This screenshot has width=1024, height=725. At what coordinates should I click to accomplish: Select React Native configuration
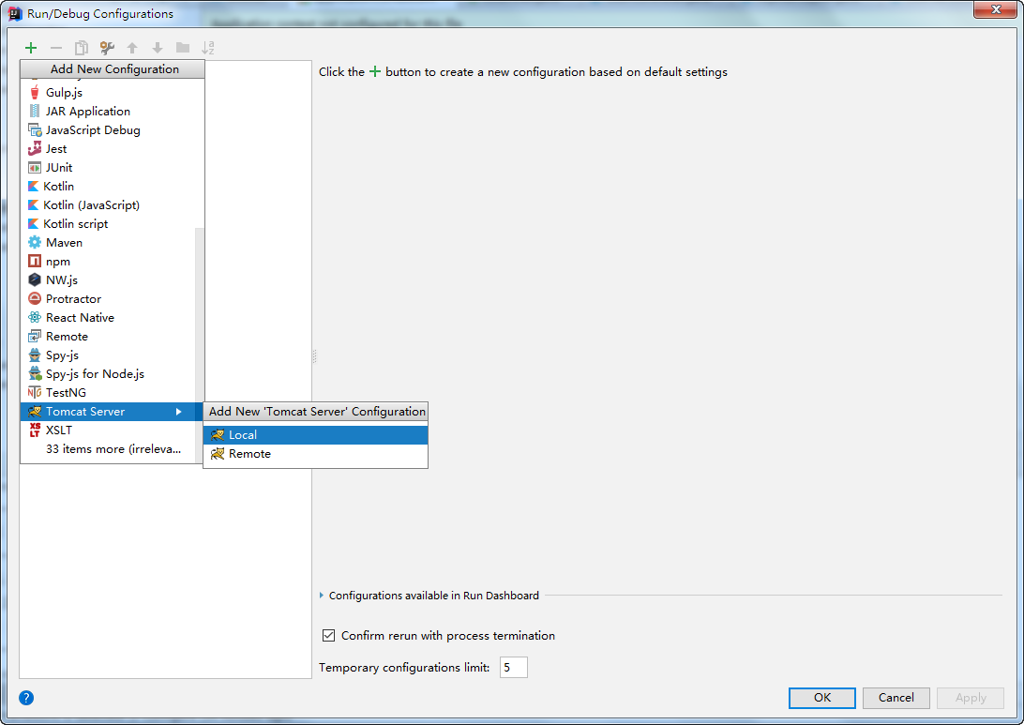click(108, 317)
